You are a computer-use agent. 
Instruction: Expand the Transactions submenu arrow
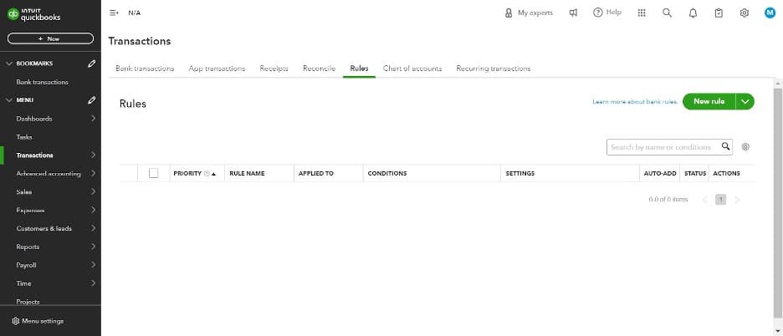tap(93, 155)
